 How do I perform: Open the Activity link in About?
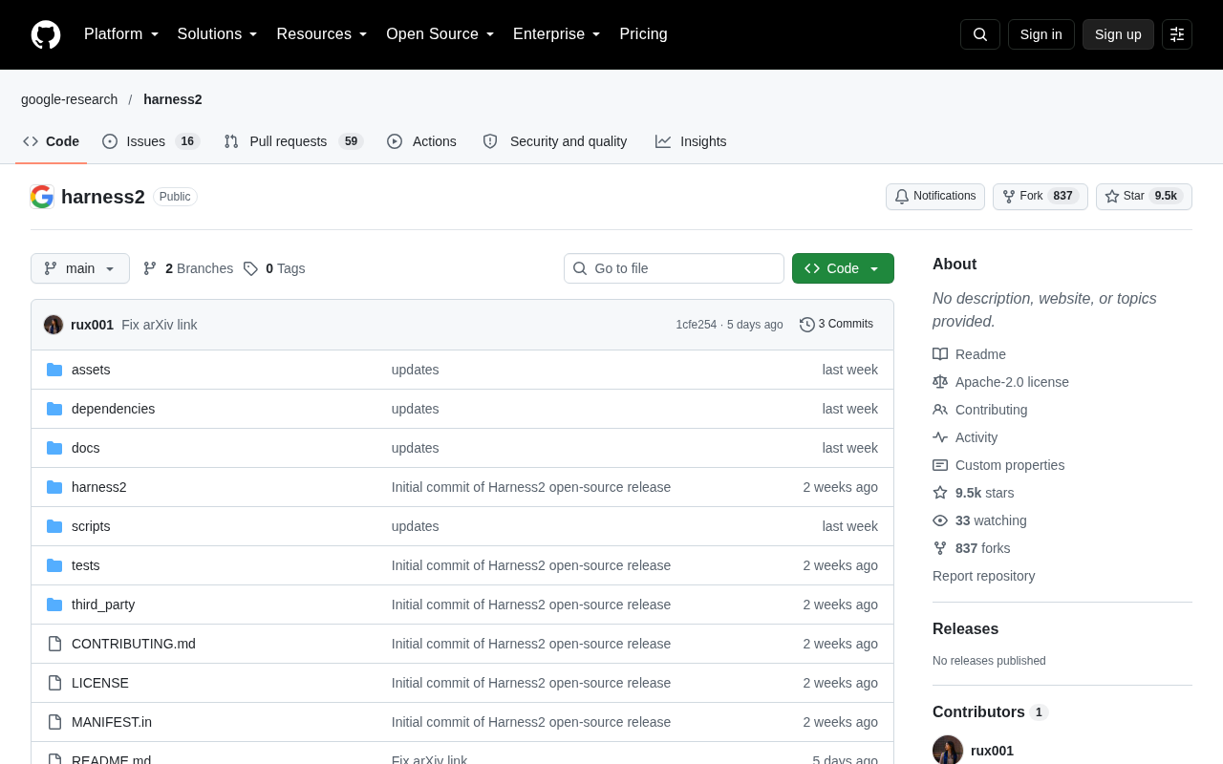[966, 437]
